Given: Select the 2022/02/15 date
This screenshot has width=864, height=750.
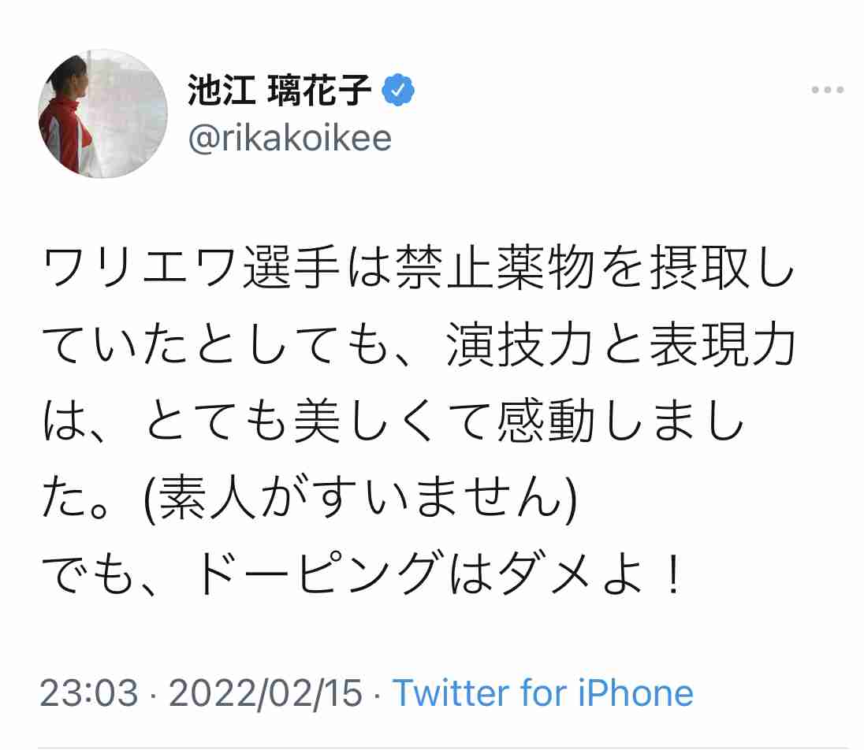Looking at the screenshot, I should (266, 692).
